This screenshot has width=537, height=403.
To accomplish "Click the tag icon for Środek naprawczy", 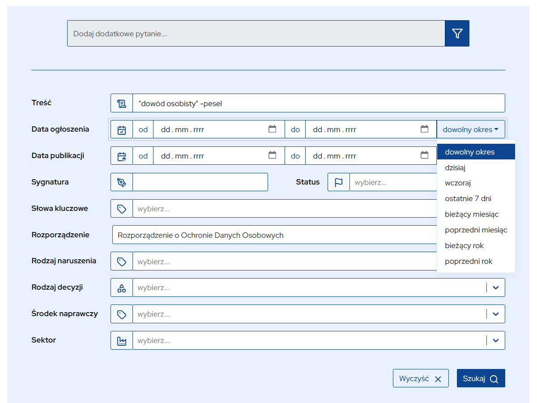I will click(x=122, y=314).
